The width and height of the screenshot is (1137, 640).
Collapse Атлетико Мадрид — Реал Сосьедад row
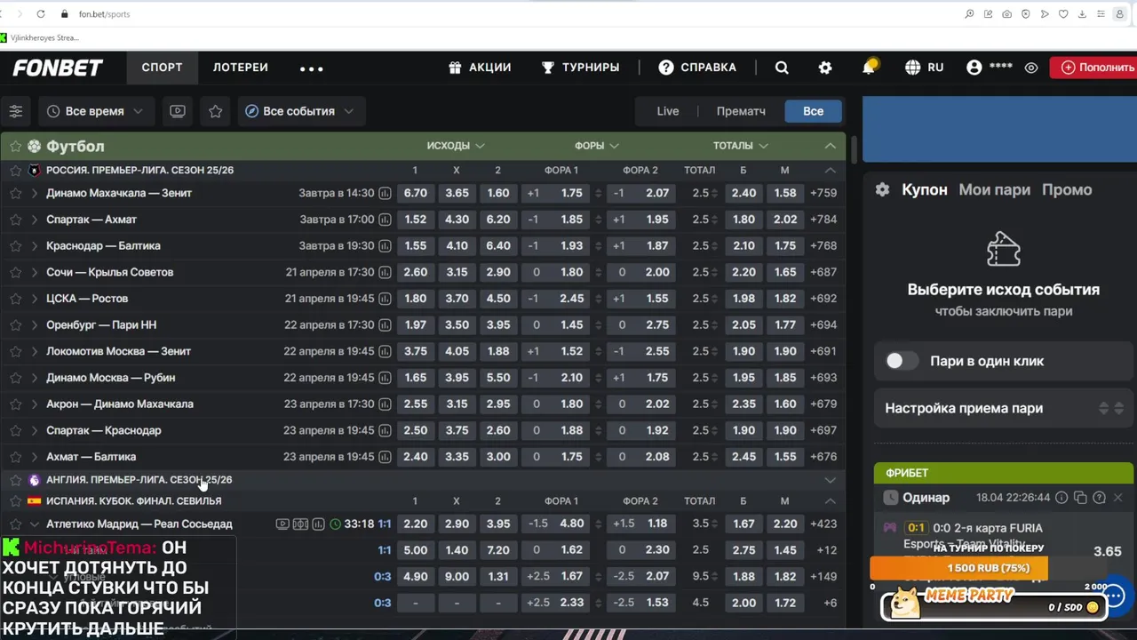[x=35, y=524]
